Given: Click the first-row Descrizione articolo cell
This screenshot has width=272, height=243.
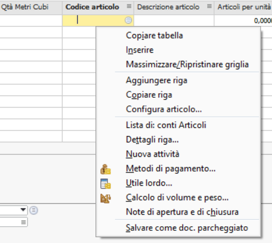Looking at the screenshot, I should [x=174, y=20].
